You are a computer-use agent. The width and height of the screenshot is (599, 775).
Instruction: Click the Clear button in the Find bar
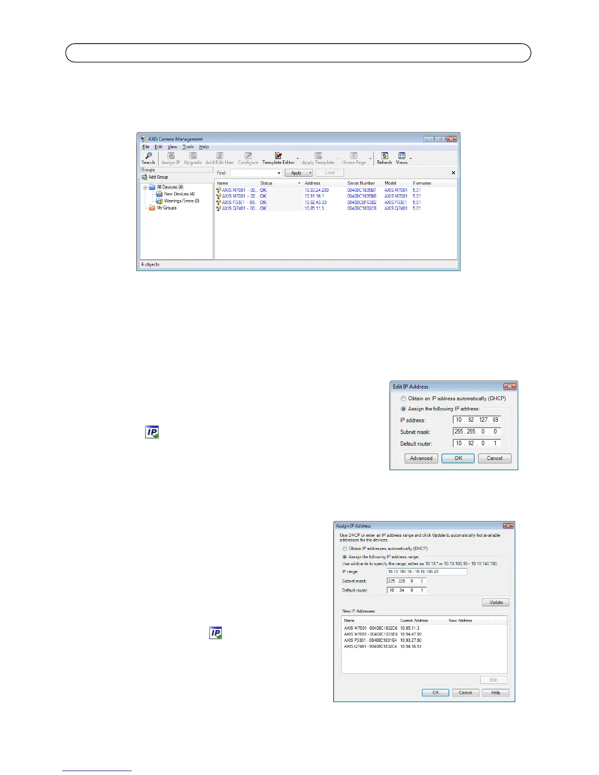pos(330,173)
